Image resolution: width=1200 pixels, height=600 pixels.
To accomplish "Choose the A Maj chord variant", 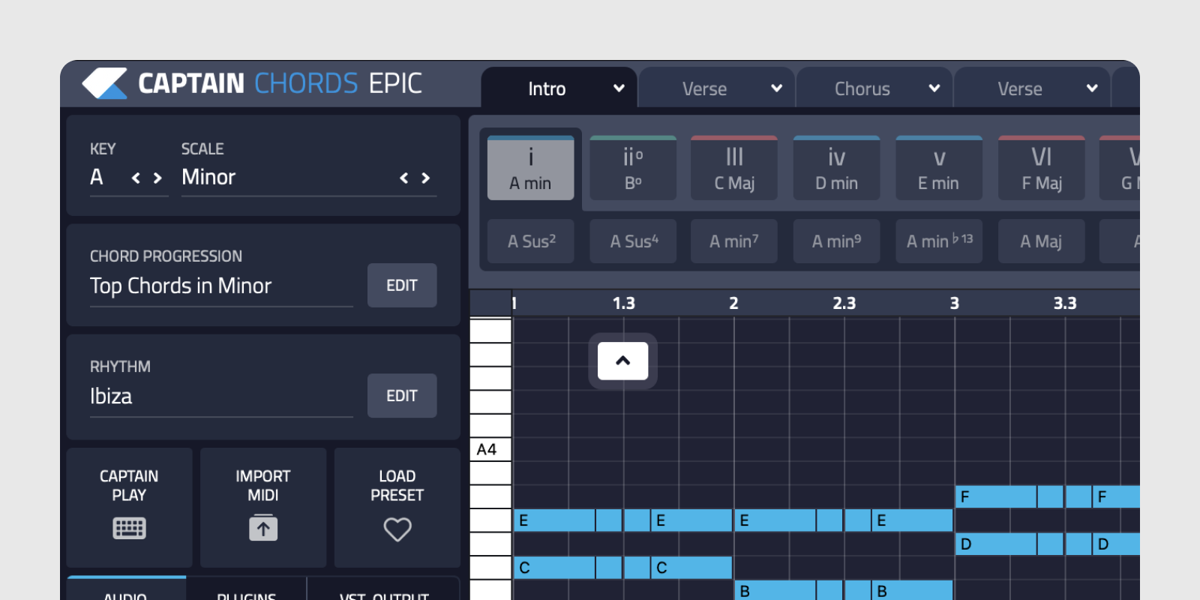I will coord(1042,241).
